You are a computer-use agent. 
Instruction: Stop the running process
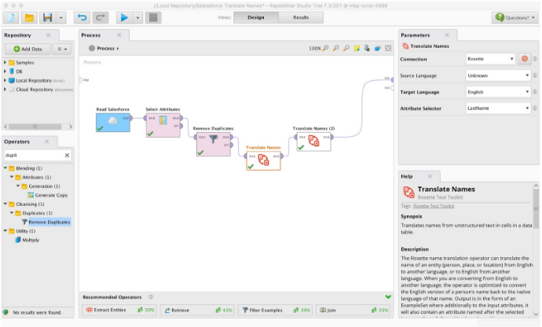click(x=153, y=17)
